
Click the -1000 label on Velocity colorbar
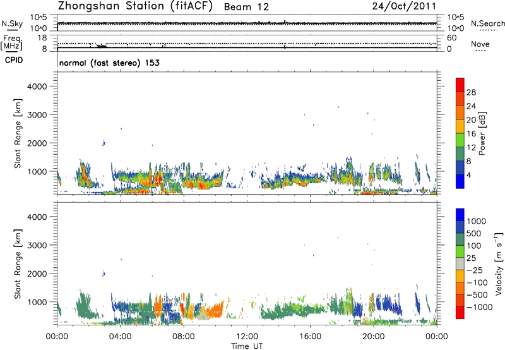pyautogui.click(x=479, y=307)
